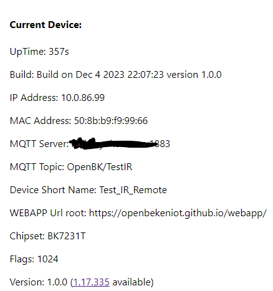Click the Current Device heading
The height and width of the screenshot is (291, 273).
click(45, 25)
